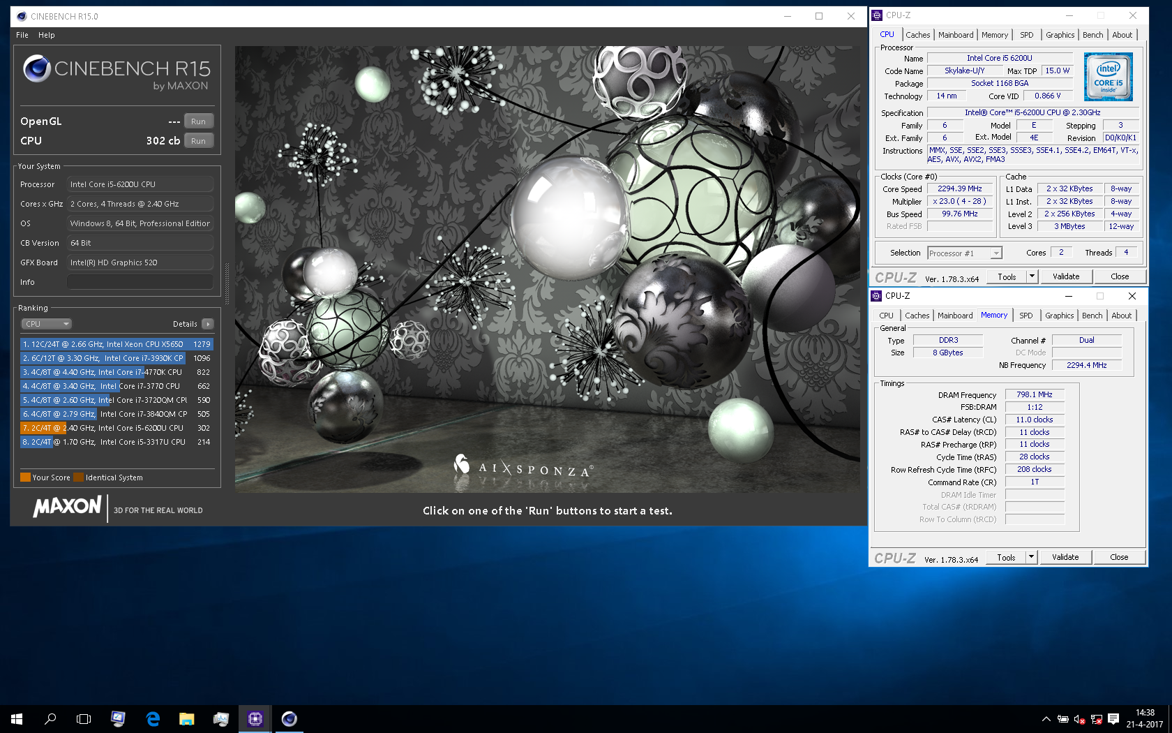Click the Intel Core i5 logo in CPU-Z
The height and width of the screenshot is (733, 1172).
[x=1108, y=77]
